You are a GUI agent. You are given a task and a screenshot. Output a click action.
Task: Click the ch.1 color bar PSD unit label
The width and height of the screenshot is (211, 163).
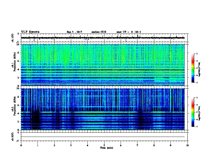coord(200,69)
